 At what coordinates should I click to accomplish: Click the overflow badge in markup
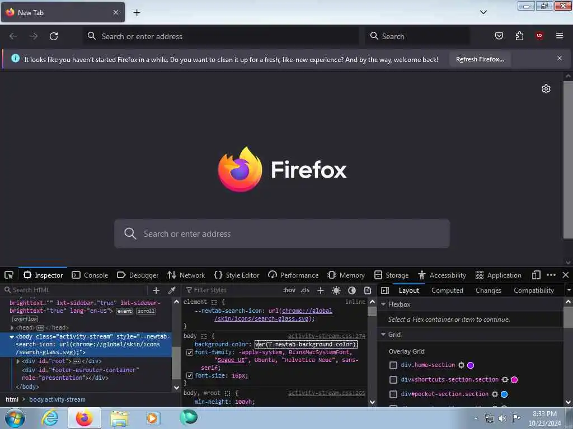pyautogui.click(x=26, y=319)
